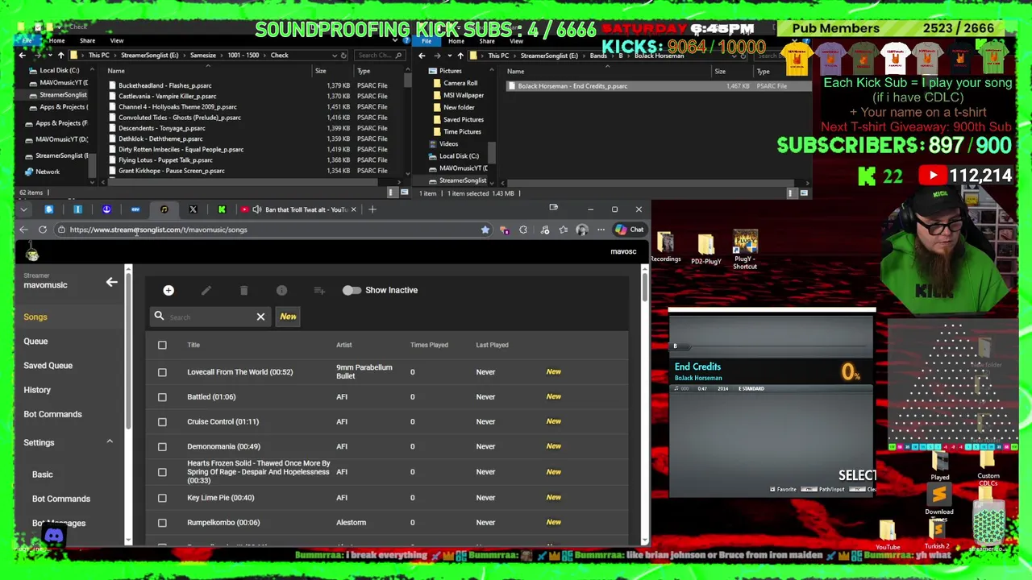1032x580 pixels.
Task: Add a new song with plus icon
Action: tap(169, 290)
